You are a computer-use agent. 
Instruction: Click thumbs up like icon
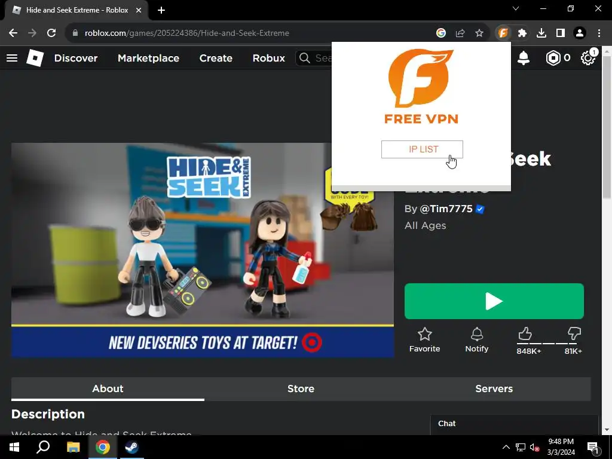pos(525,334)
